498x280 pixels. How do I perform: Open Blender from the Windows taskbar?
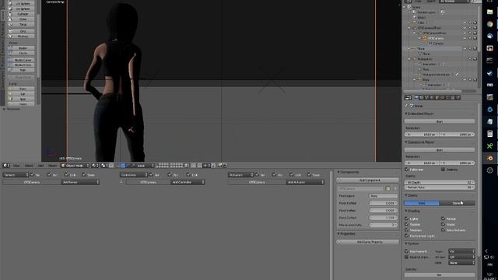[489, 158]
